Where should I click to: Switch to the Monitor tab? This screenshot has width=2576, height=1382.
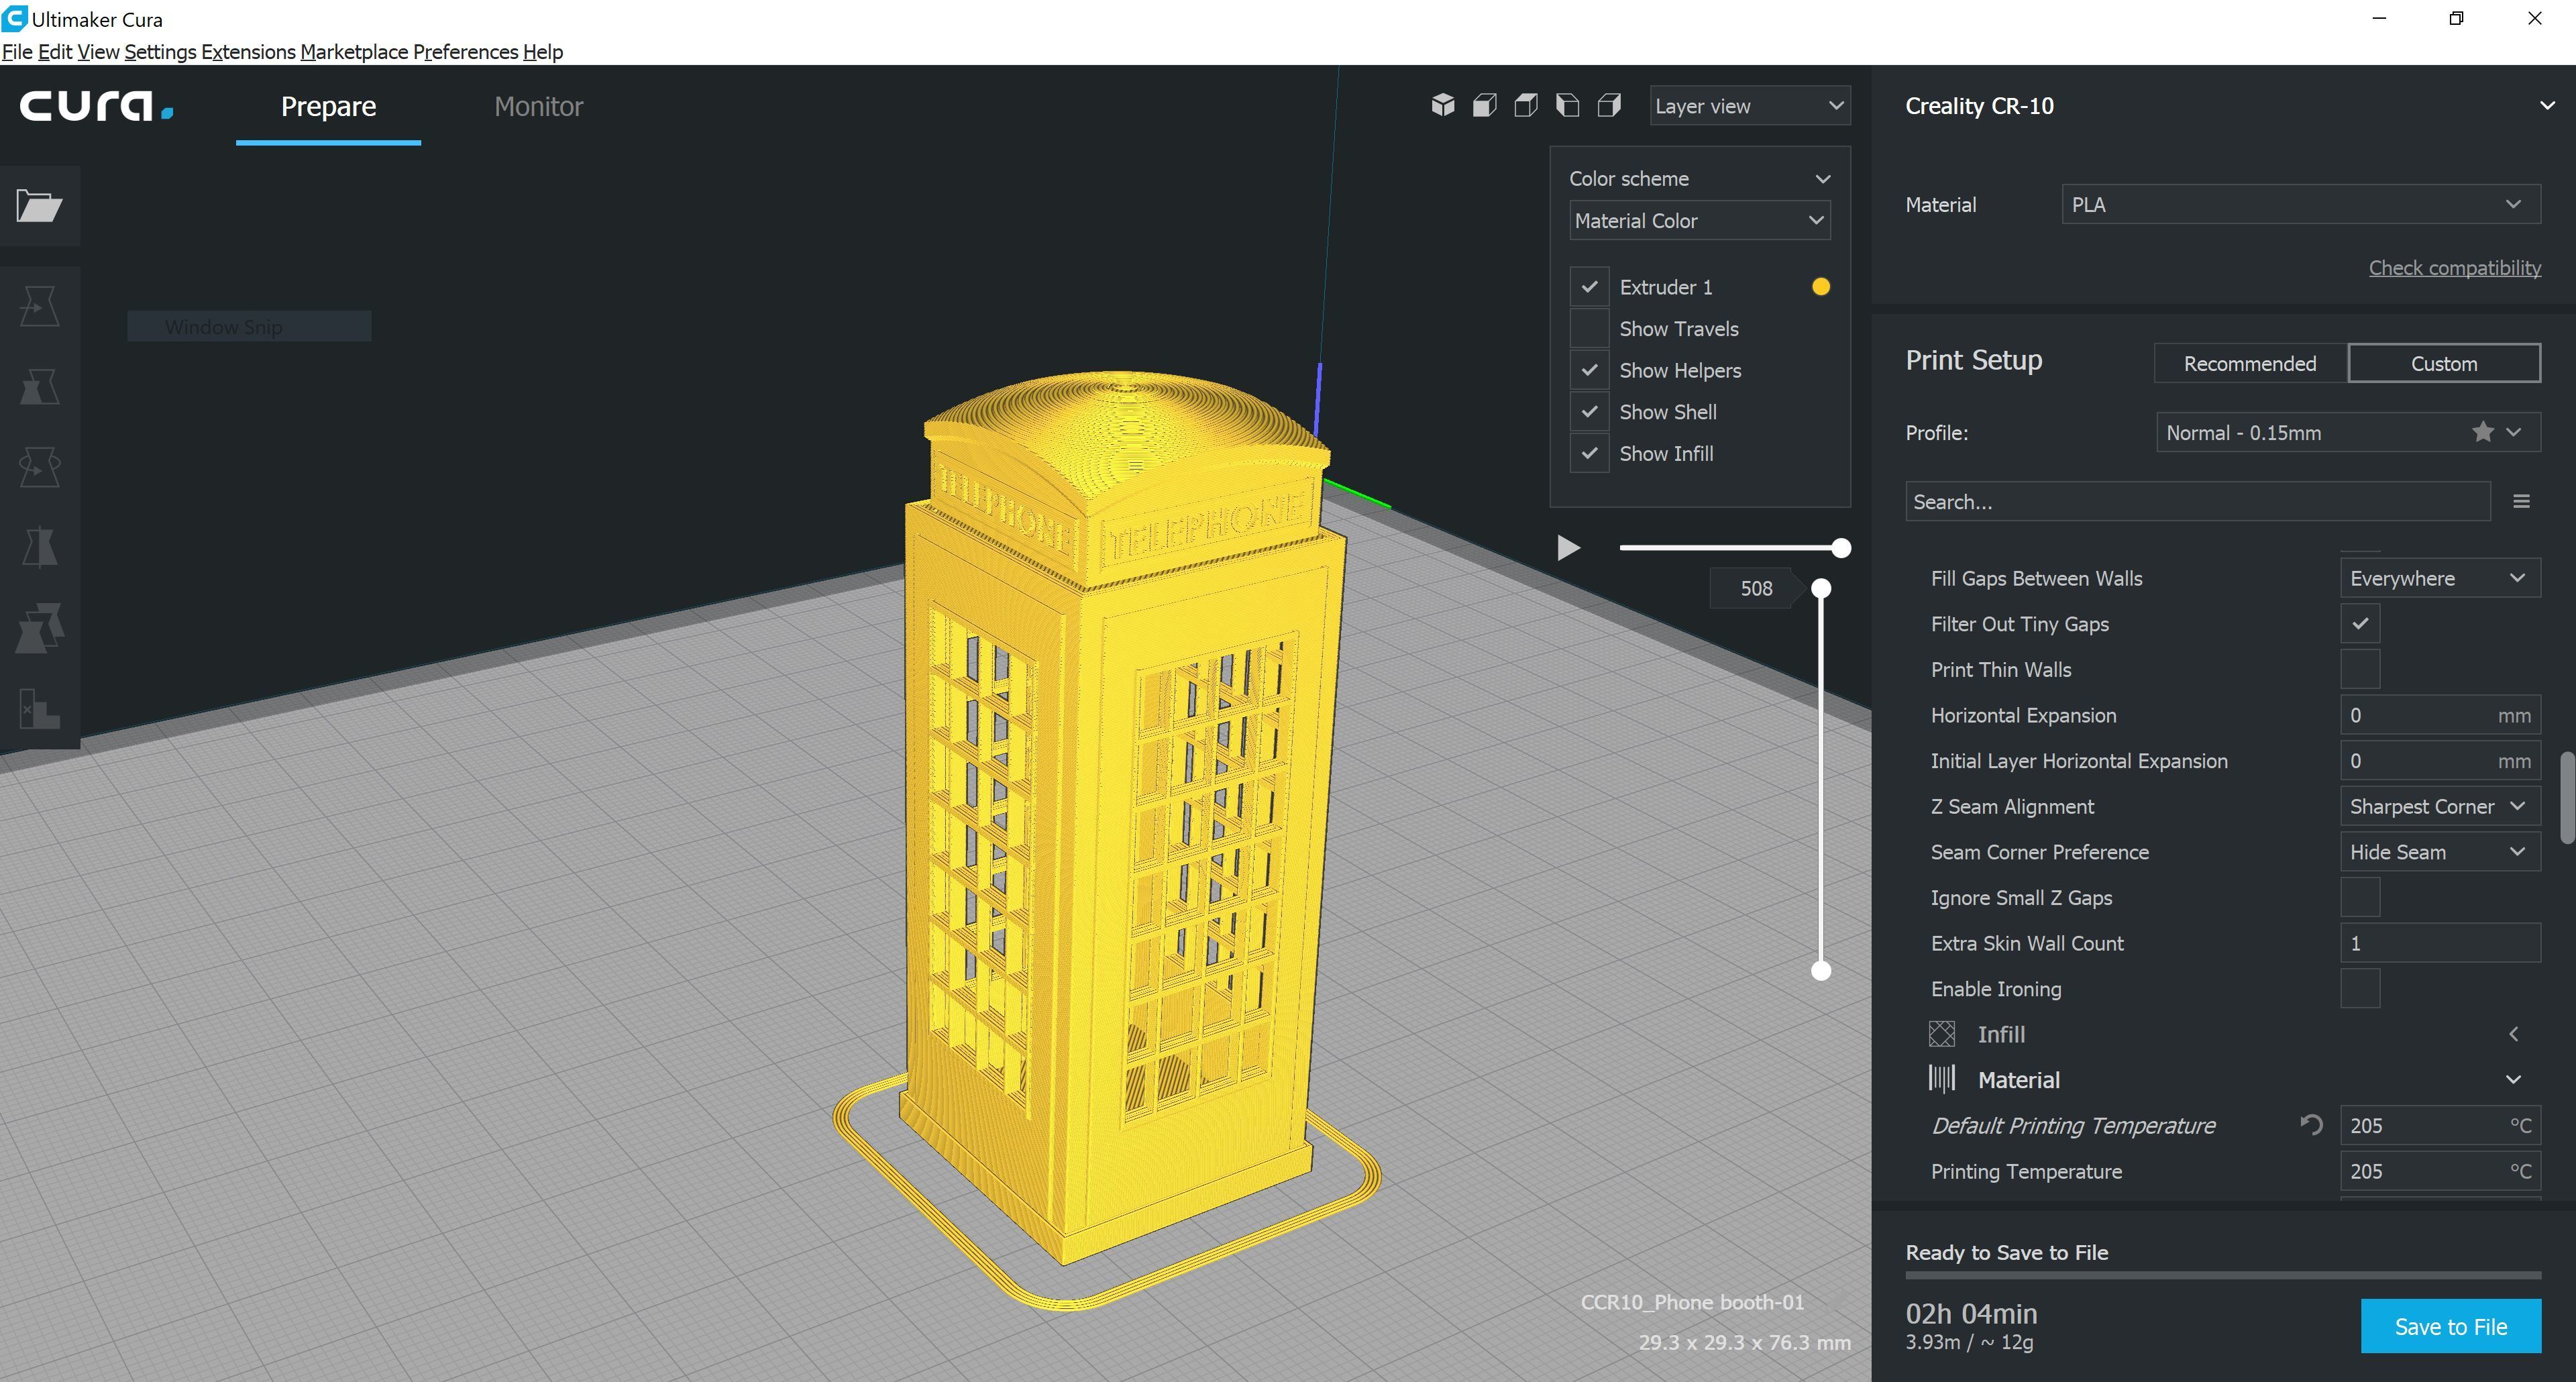tap(538, 106)
